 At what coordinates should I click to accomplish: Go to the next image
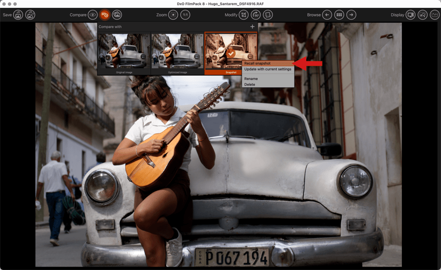coord(351,15)
